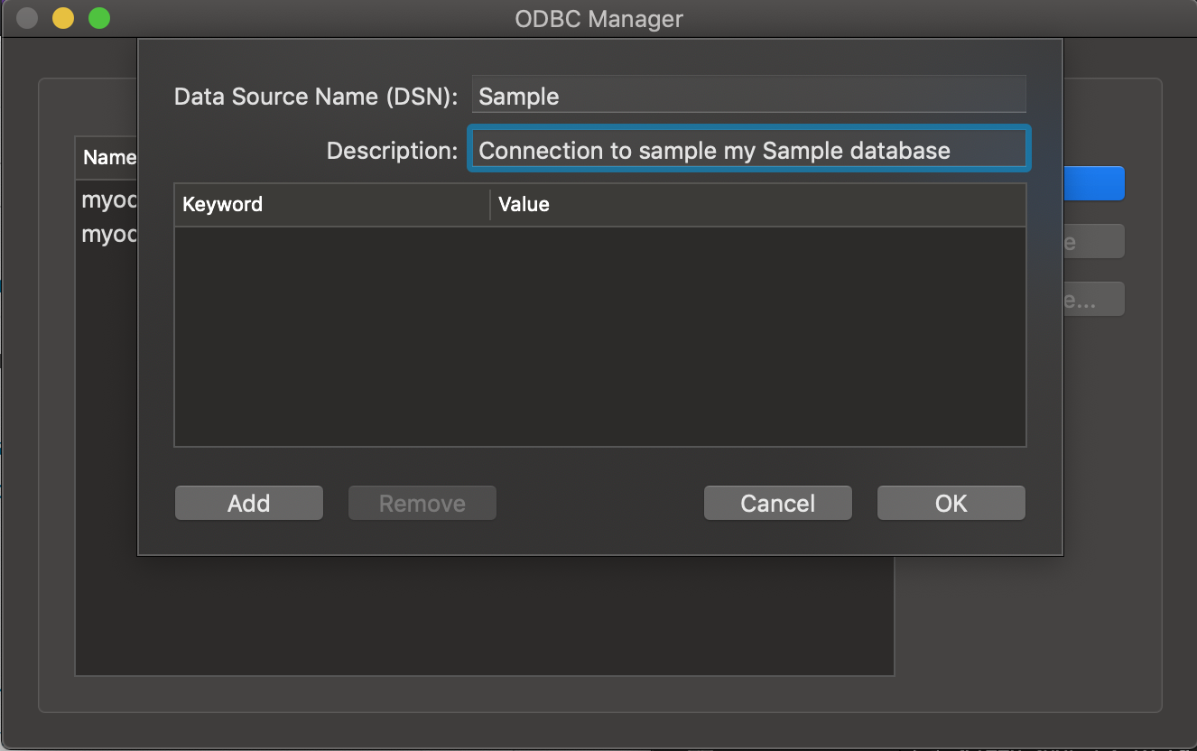Confirm the dialog with OK
The width and height of the screenshot is (1197, 751).
951,503
